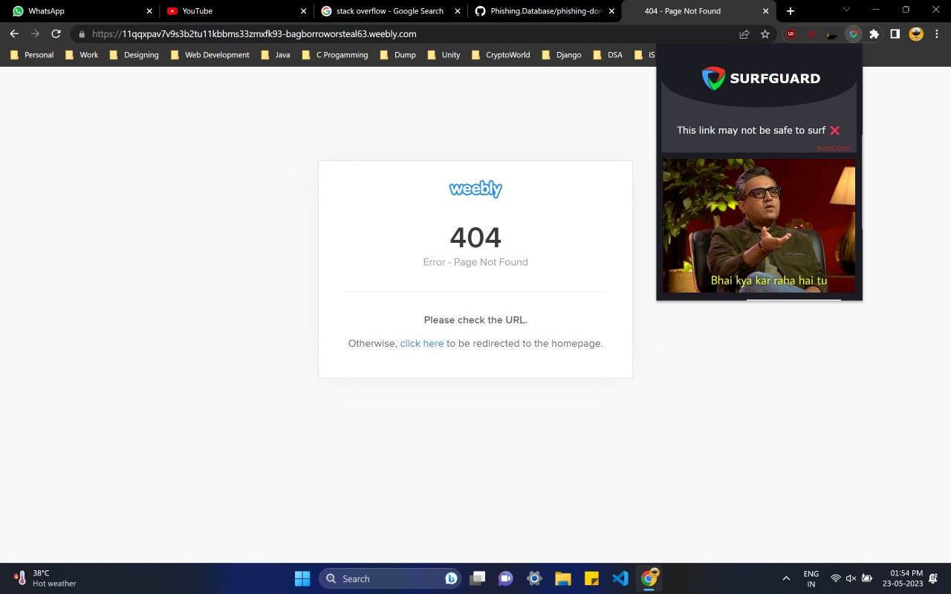Click the Chrome taskbar icon
951x594 pixels.
[x=649, y=578]
